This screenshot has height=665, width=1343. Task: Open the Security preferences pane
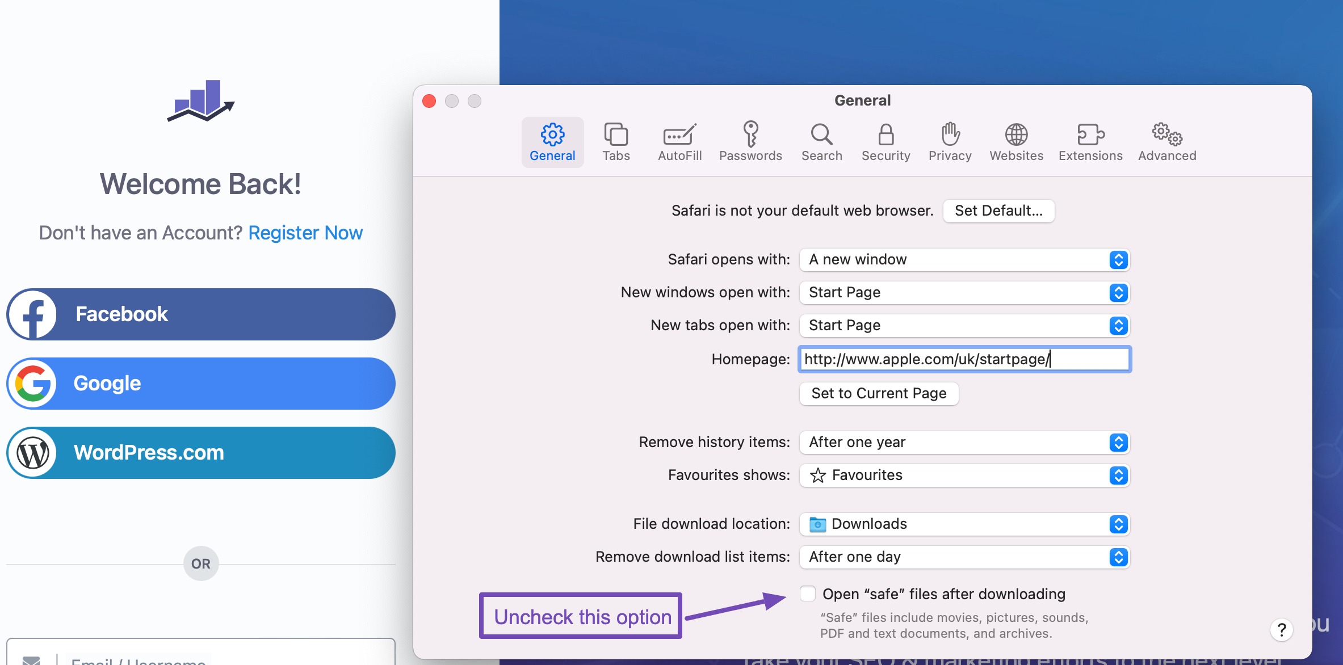point(885,142)
